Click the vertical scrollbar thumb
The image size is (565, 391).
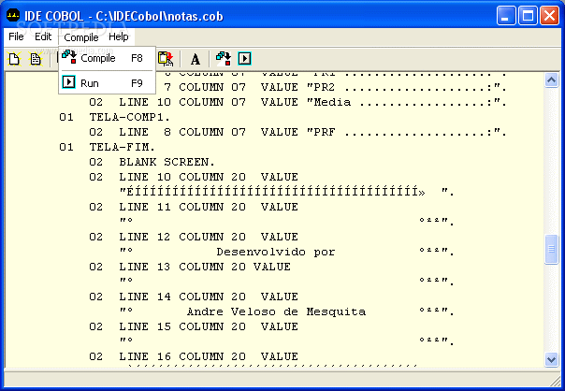coord(552,250)
